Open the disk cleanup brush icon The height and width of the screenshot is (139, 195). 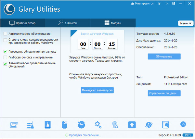tap(47, 124)
